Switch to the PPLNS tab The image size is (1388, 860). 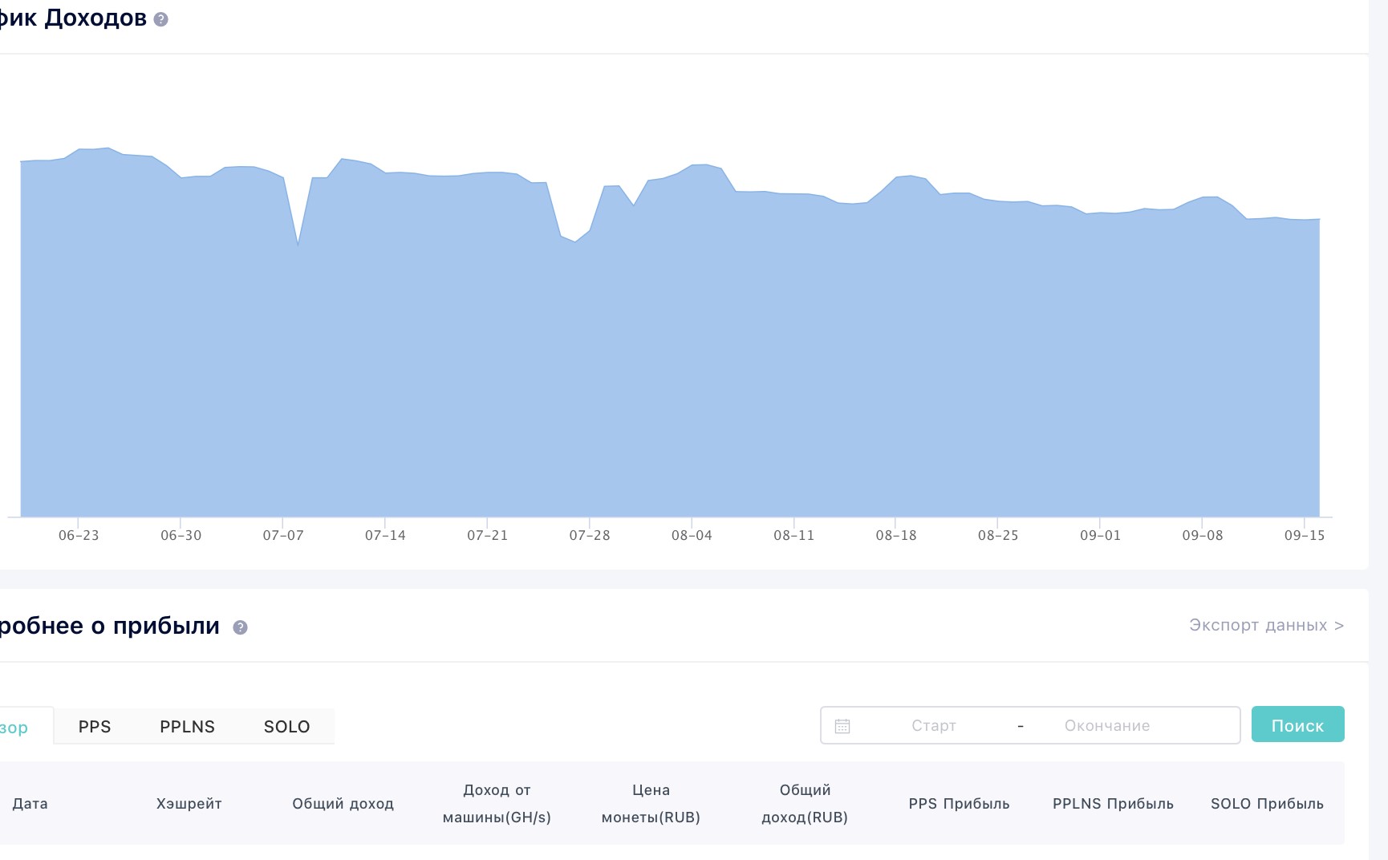click(x=187, y=727)
